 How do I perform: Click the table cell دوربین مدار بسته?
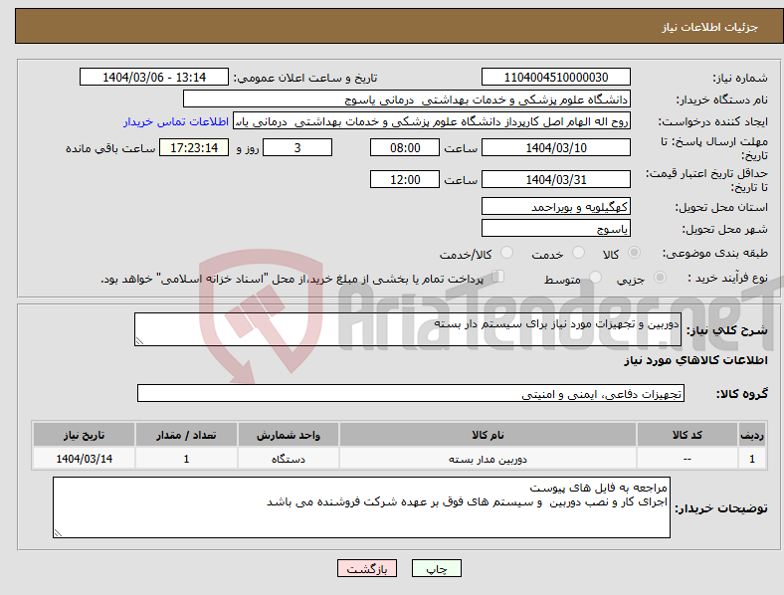[488, 459]
